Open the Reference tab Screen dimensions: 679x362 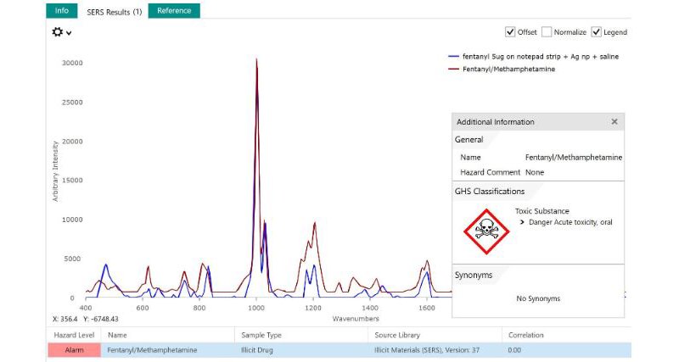click(x=174, y=11)
